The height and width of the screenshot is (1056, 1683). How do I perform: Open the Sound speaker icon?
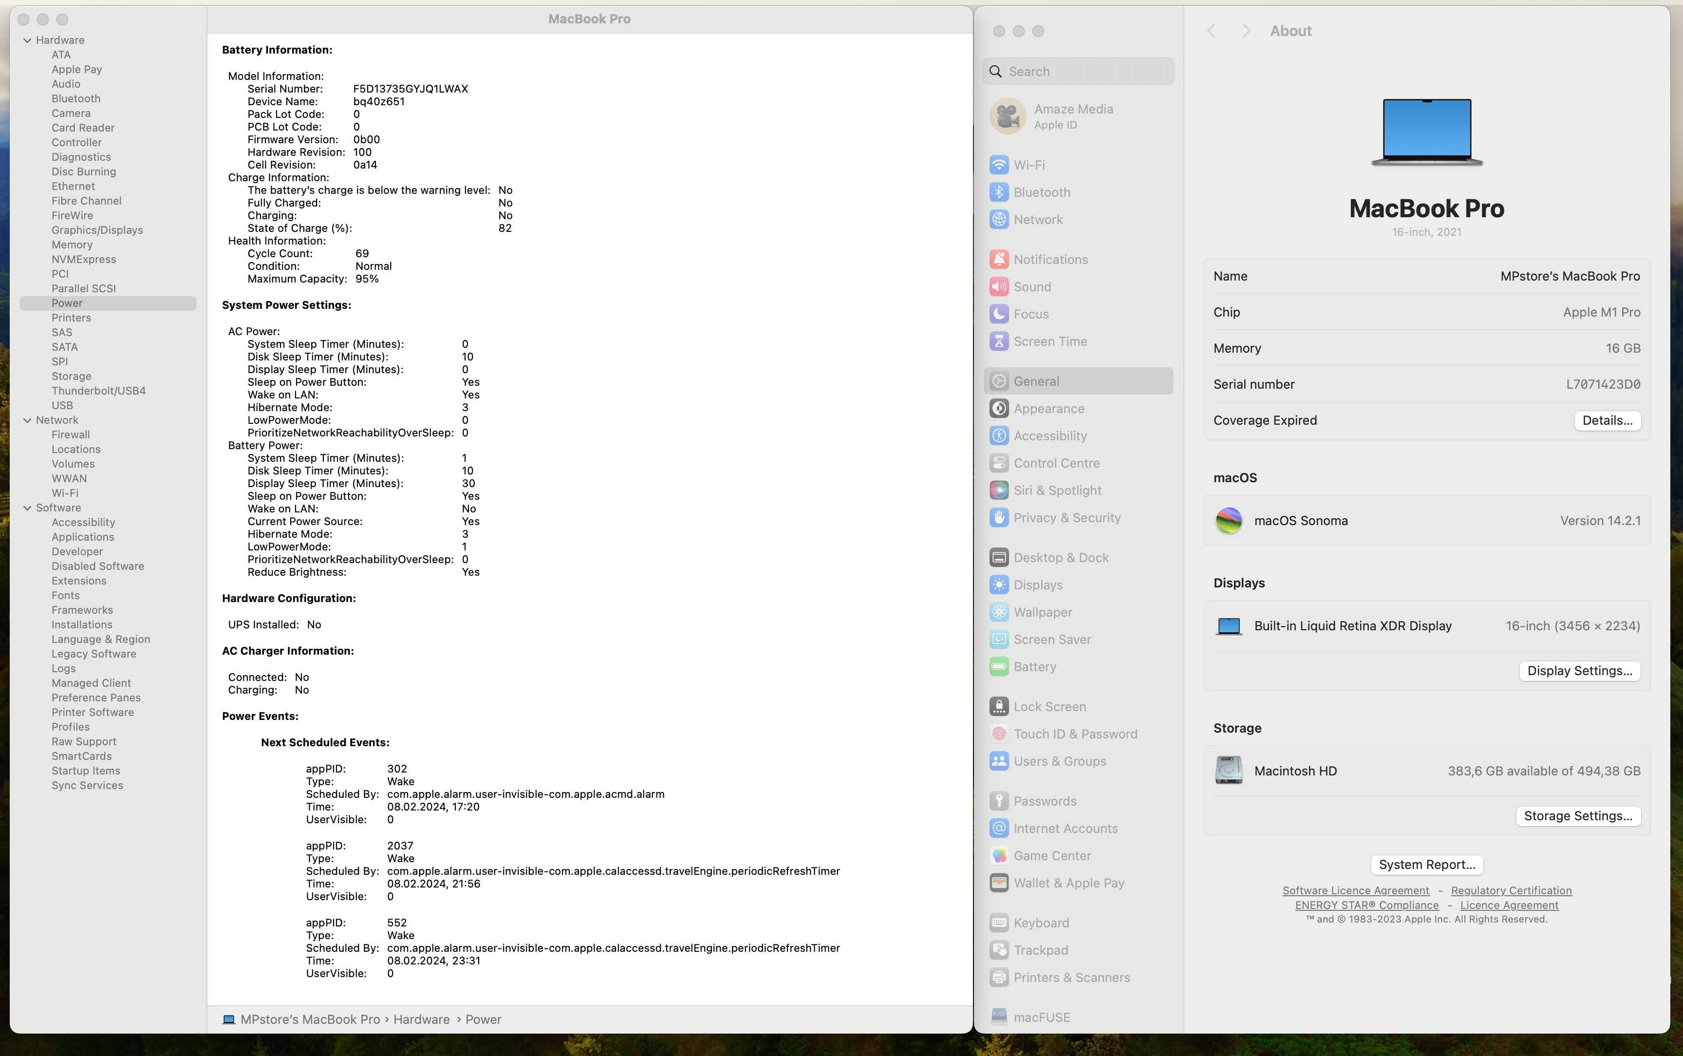(999, 286)
